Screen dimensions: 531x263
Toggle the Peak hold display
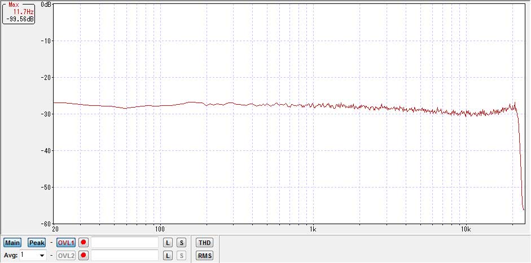[37, 243]
